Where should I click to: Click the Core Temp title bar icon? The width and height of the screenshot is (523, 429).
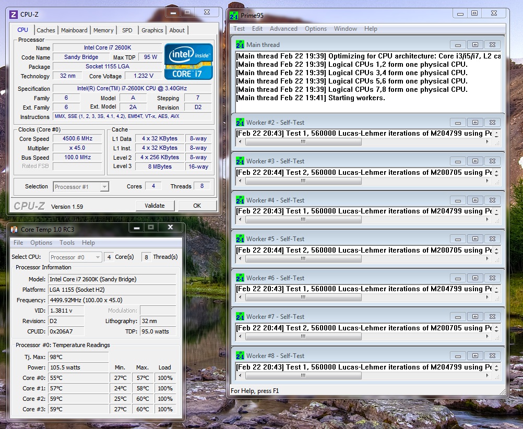click(x=14, y=230)
